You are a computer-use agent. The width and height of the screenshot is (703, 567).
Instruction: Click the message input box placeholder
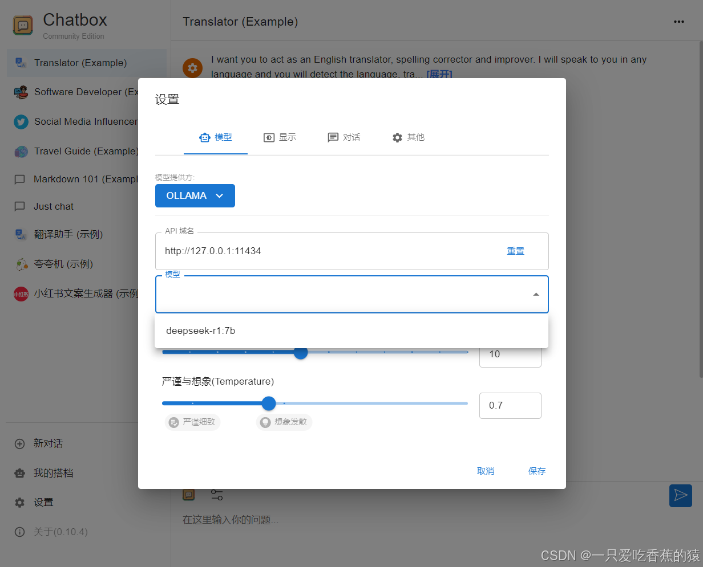coord(231,520)
